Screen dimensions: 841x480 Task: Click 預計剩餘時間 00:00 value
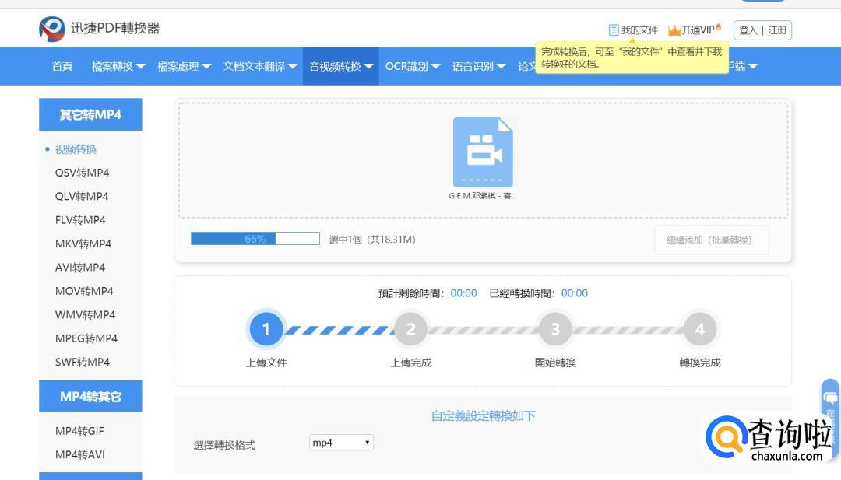click(463, 293)
